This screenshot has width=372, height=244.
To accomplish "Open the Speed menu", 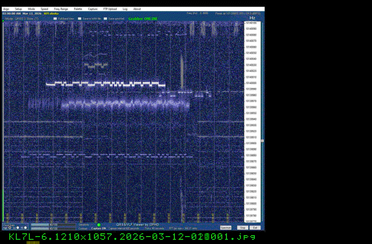I will pos(44,9).
